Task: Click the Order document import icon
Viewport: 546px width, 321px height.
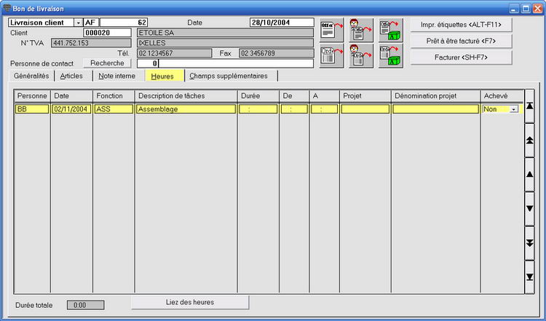Action: coord(331,55)
